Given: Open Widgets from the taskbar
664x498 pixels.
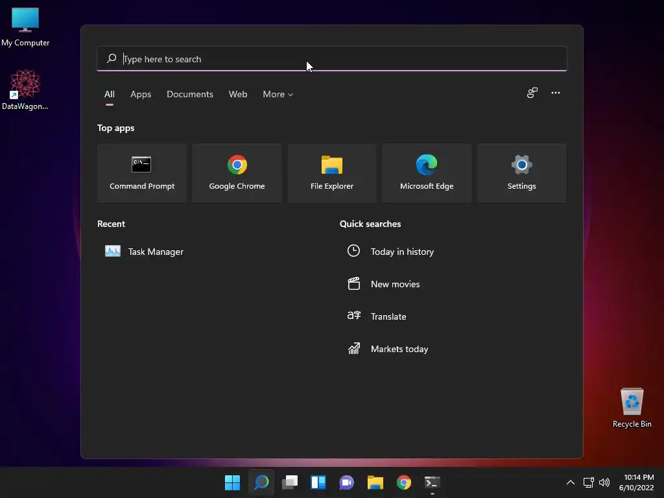Looking at the screenshot, I should [318, 482].
